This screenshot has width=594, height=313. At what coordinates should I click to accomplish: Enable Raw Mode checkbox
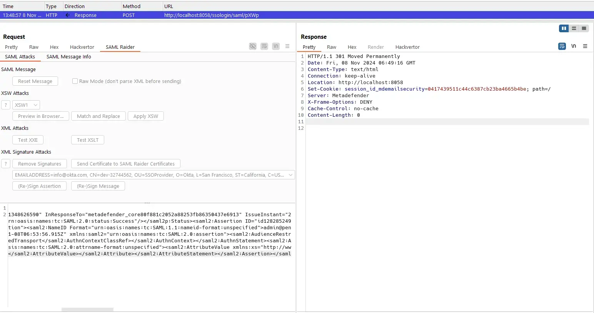[x=75, y=81]
